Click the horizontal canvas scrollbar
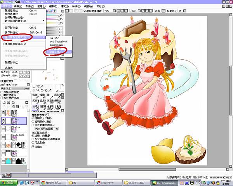This screenshot has height=186, width=233. pos(147,169)
